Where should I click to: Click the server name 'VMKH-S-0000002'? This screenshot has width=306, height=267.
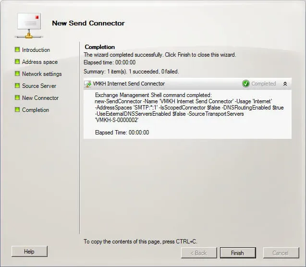click(x=117, y=120)
